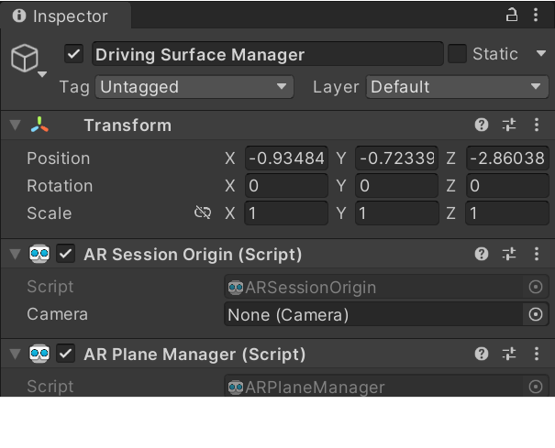Screen dimensions: 555x448
Task: Enable the Static checkbox
Action: [457, 54]
